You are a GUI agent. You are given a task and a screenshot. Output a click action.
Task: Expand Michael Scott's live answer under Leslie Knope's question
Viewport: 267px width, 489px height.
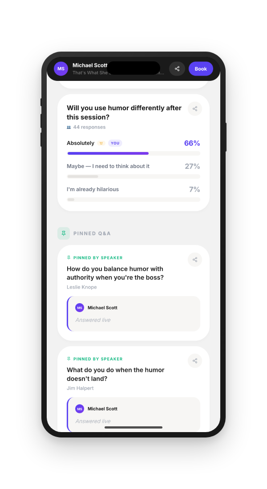tap(133, 314)
